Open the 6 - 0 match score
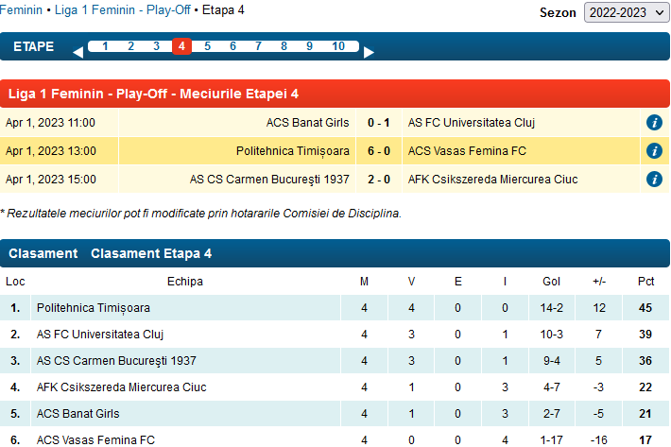This screenshot has width=671, height=447. click(x=379, y=151)
